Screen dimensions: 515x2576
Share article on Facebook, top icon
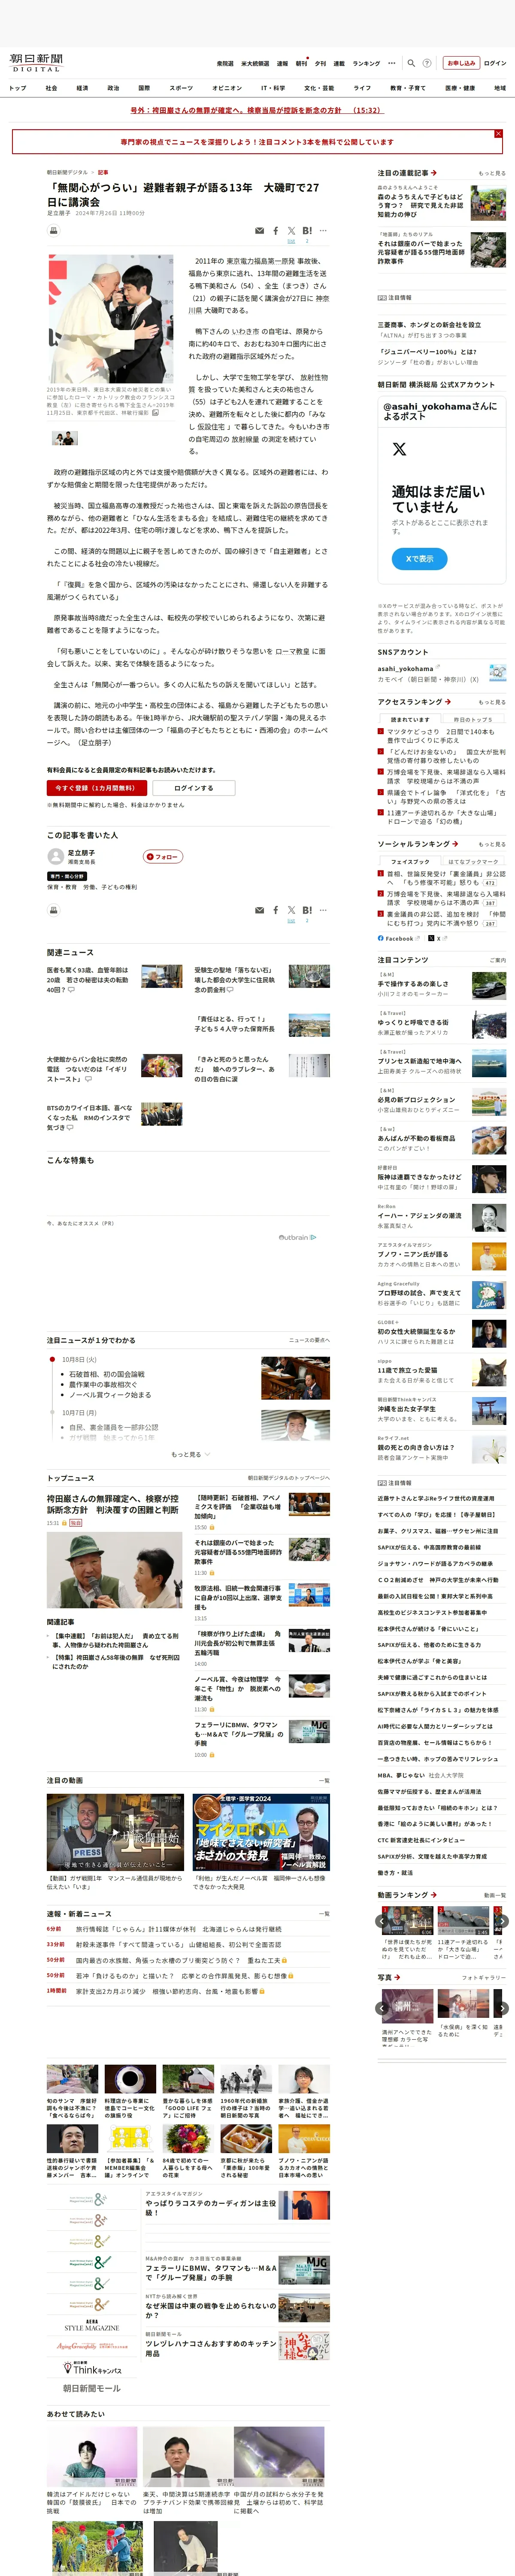(276, 231)
